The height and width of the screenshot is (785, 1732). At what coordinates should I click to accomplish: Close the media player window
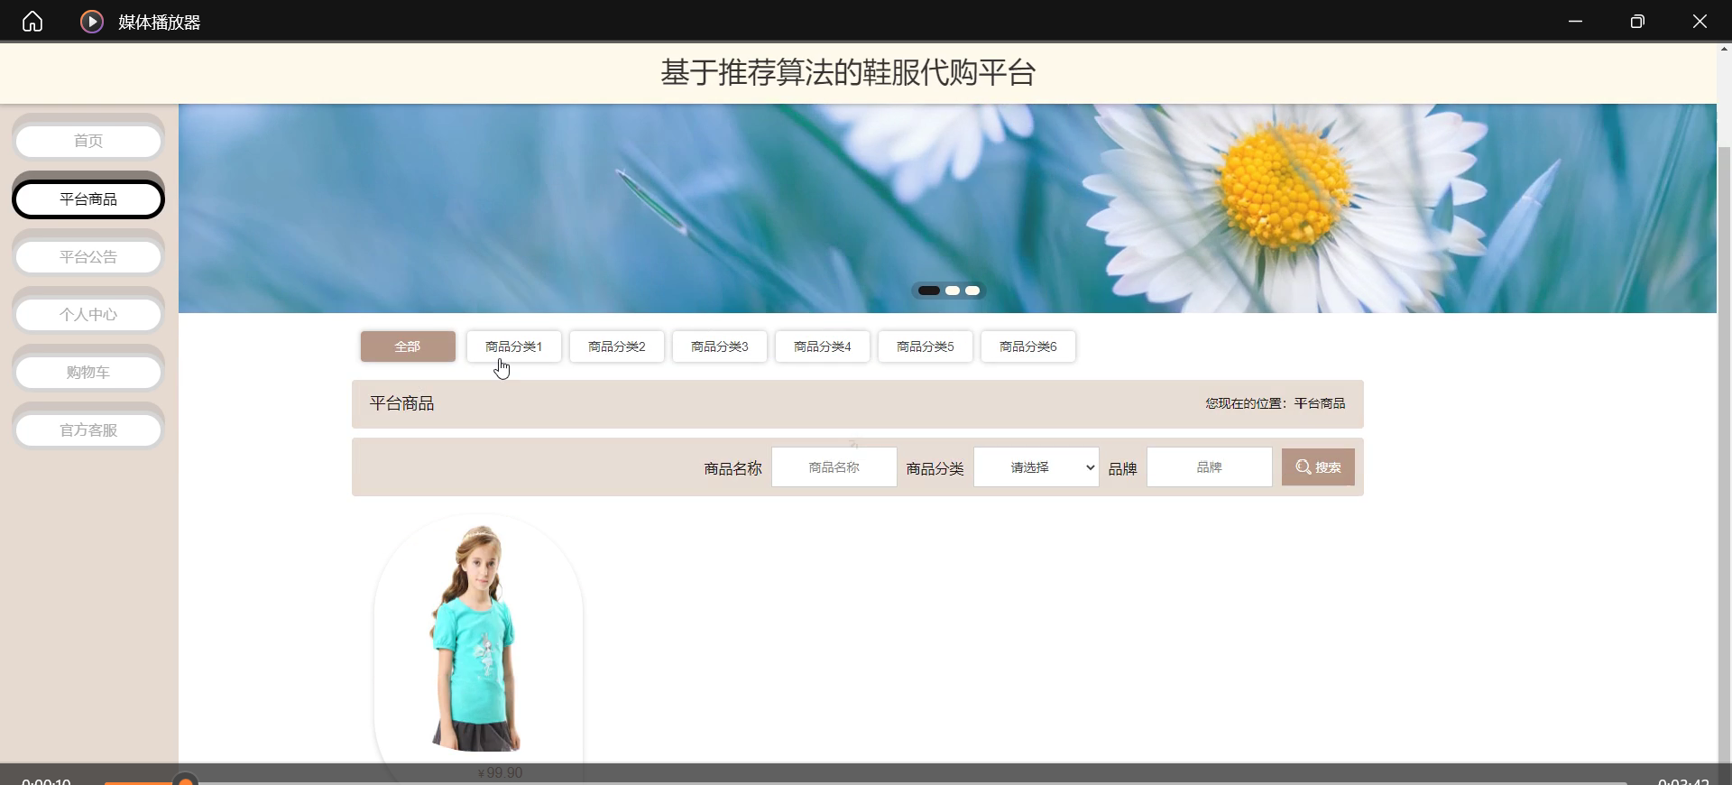(1700, 21)
